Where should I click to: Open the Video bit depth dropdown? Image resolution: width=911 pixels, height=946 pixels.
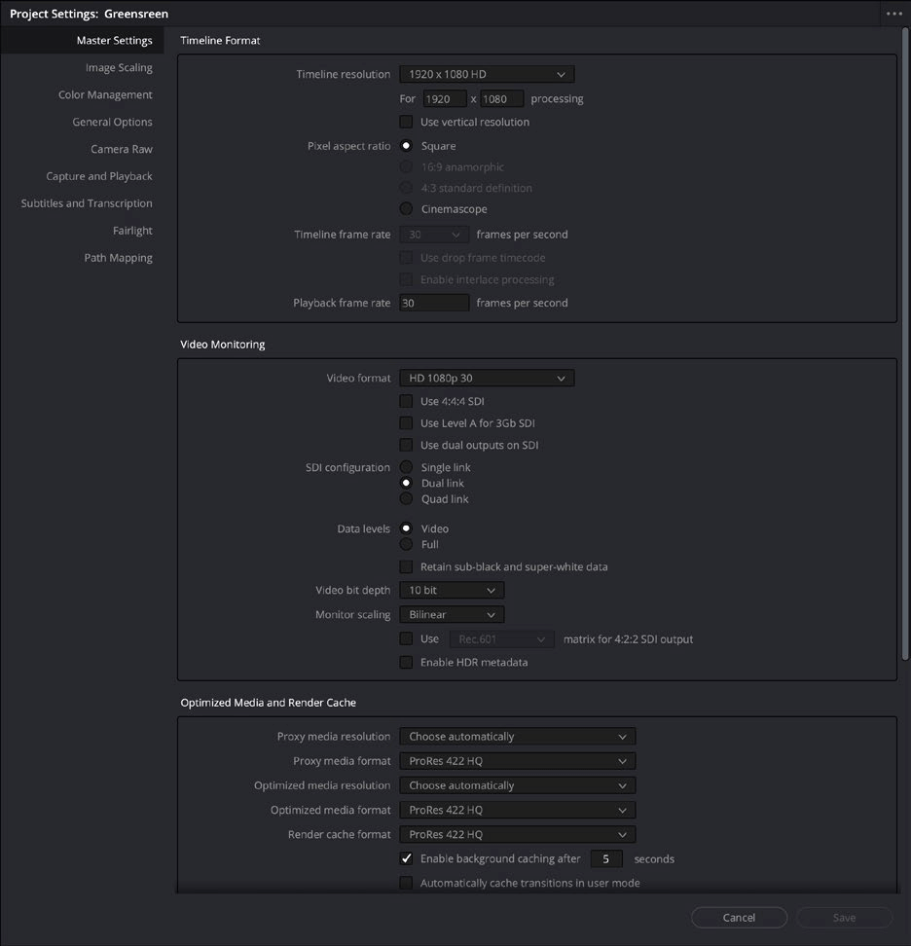pyautogui.click(x=450, y=590)
